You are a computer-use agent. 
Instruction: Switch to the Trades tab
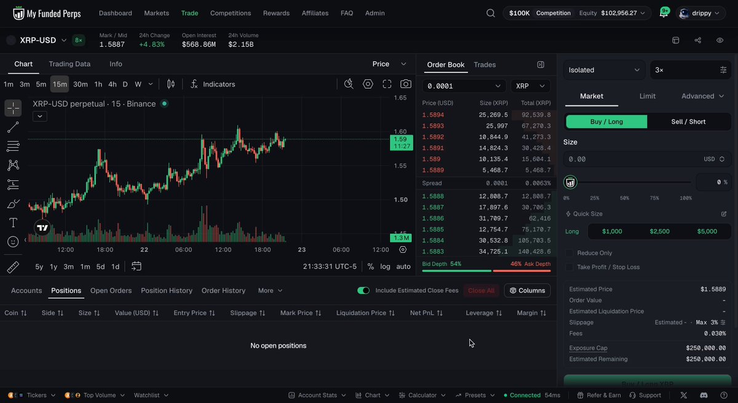[x=485, y=65]
